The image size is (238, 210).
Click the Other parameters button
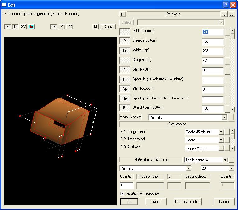(x=188, y=202)
